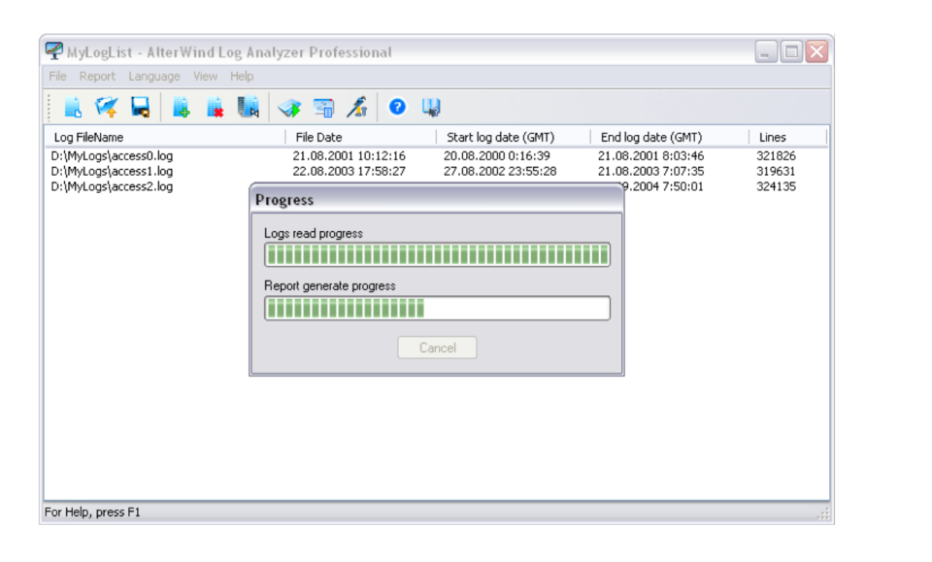
Task: Open settings with the tools icon
Action: pyautogui.click(x=357, y=108)
